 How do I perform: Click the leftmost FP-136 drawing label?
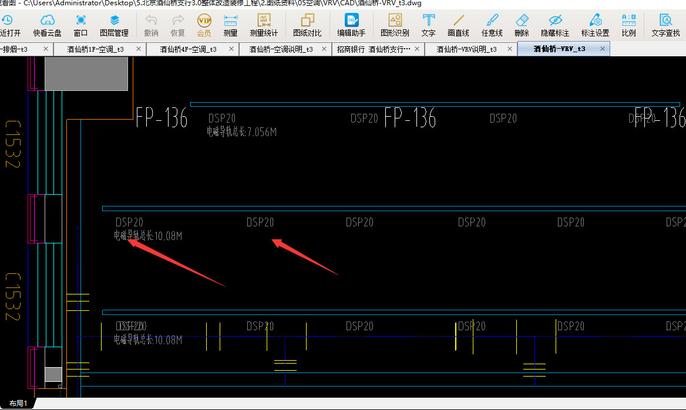pyautogui.click(x=162, y=117)
